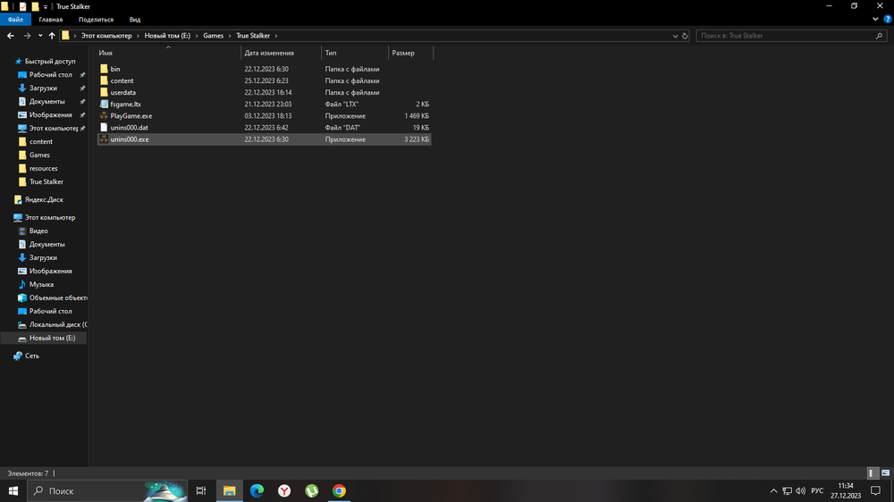This screenshot has height=502, width=894.
Task: Sort by the Имя column header
Action: click(168, 53)
